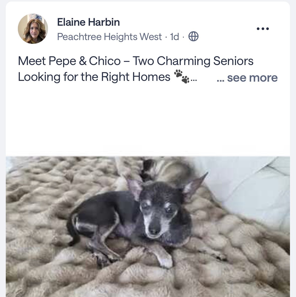Open Elaine Harbin's name link

88,22
